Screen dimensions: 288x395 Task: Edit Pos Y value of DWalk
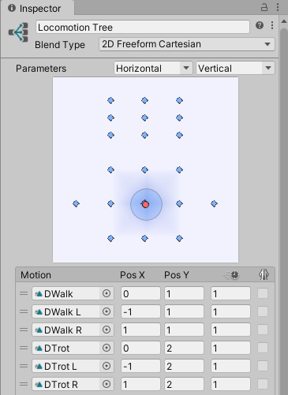(x=185, y=293)
